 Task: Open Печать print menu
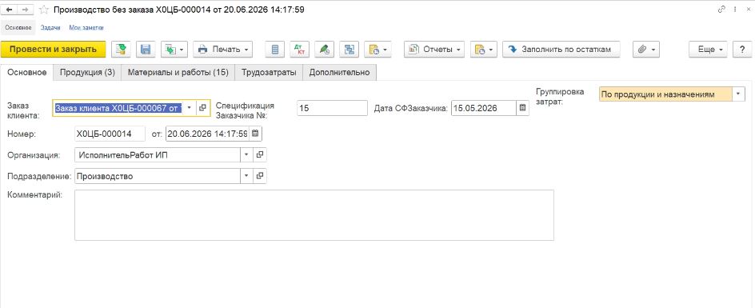coord(223,49)
